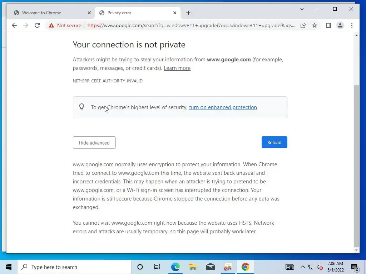Bookmark this page with the star icon
Viewport: 366px width, 274px height.
(x=315, y=25)
